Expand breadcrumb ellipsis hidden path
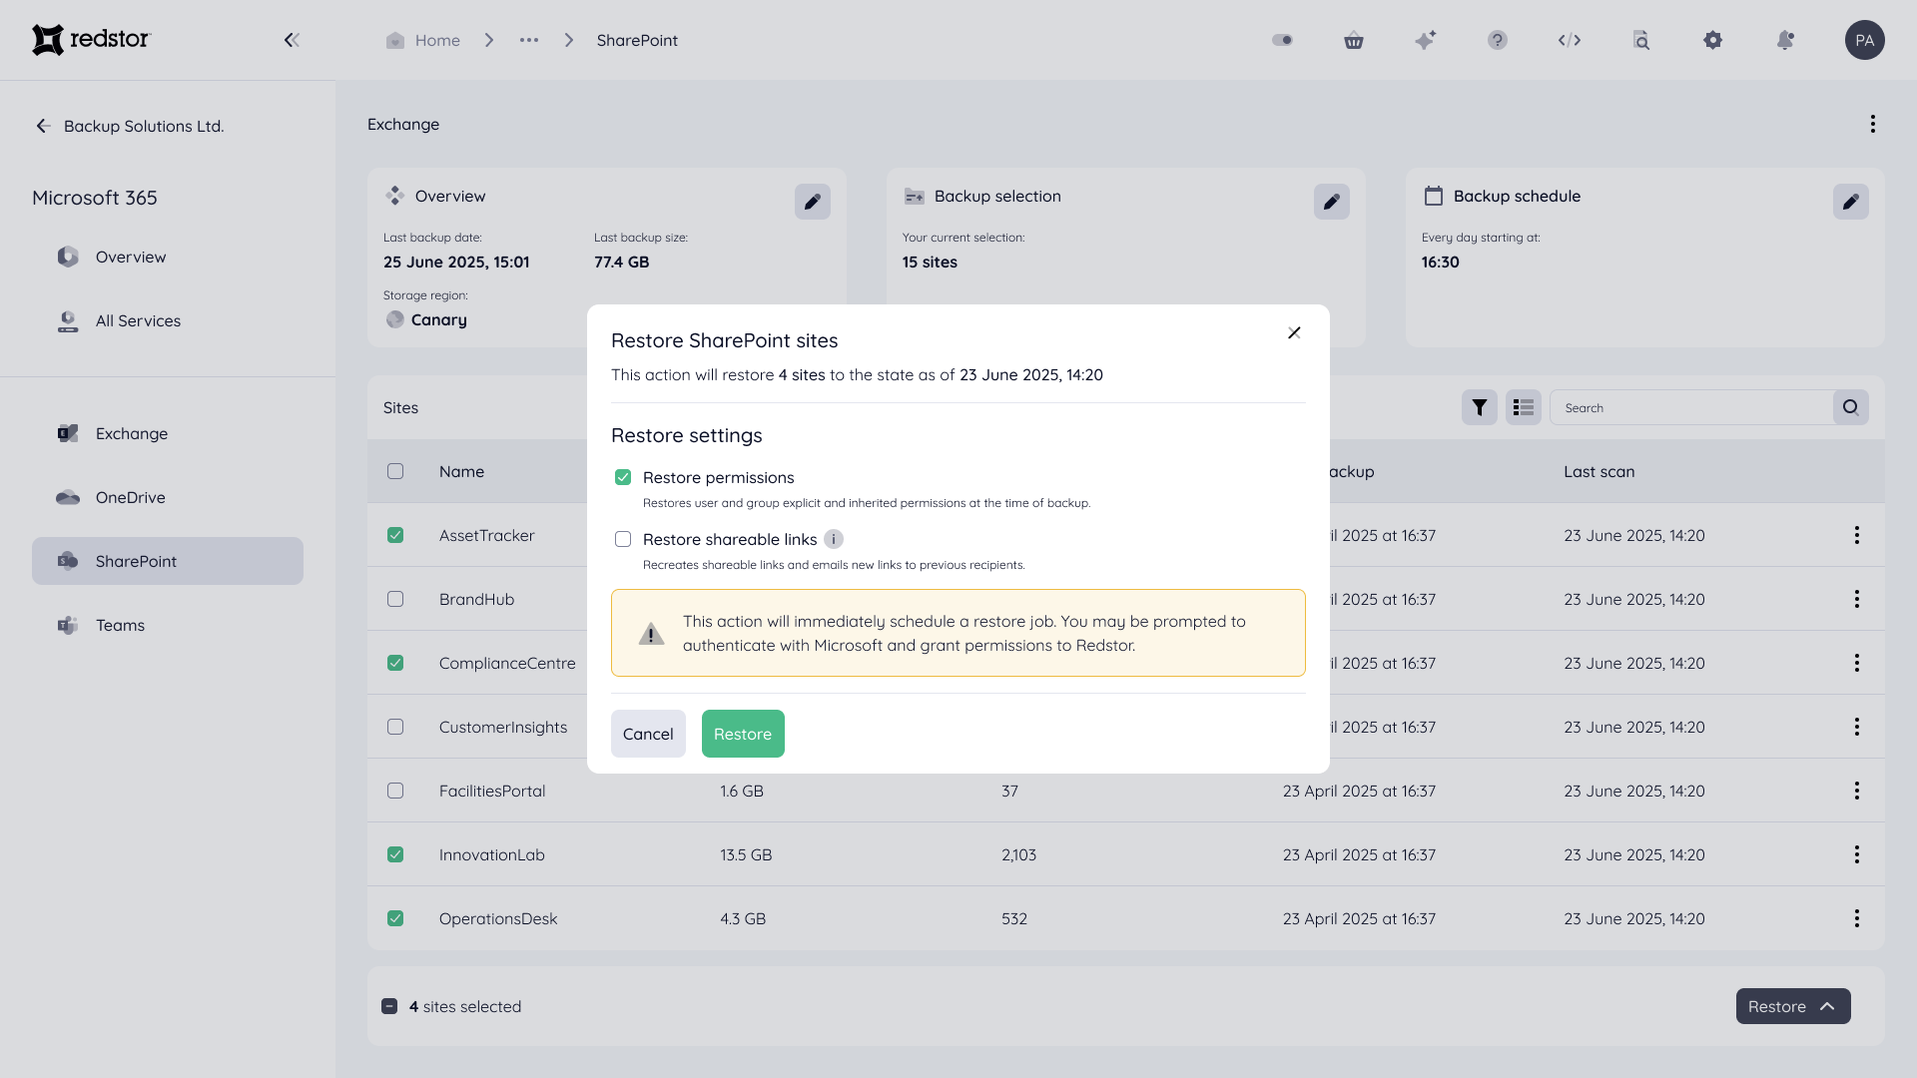 click(x=529, y=40)
